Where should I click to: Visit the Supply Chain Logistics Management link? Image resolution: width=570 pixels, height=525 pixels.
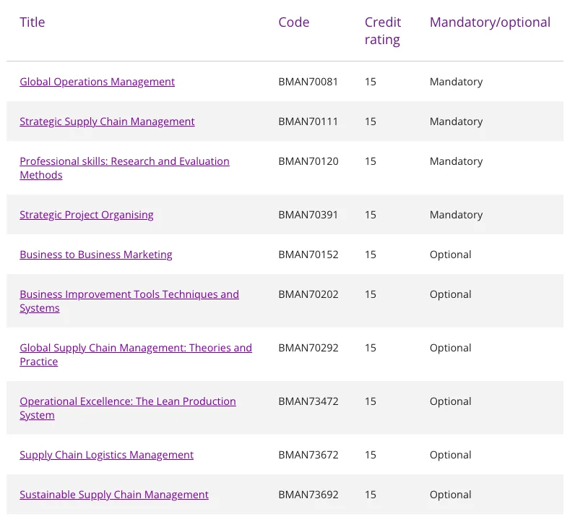(106, 455)
